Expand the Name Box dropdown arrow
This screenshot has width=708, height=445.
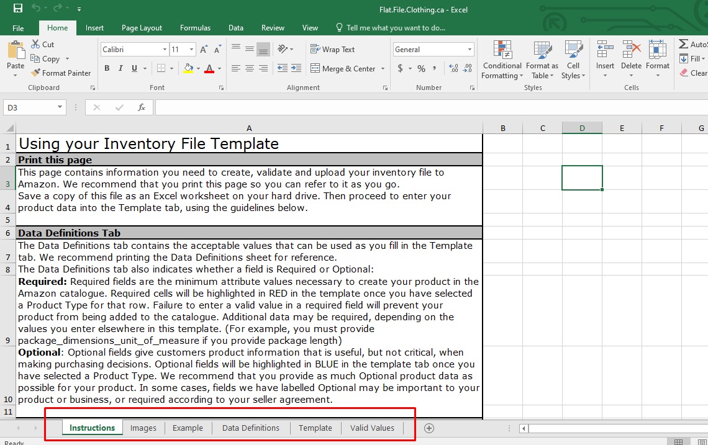click(60, 107)
